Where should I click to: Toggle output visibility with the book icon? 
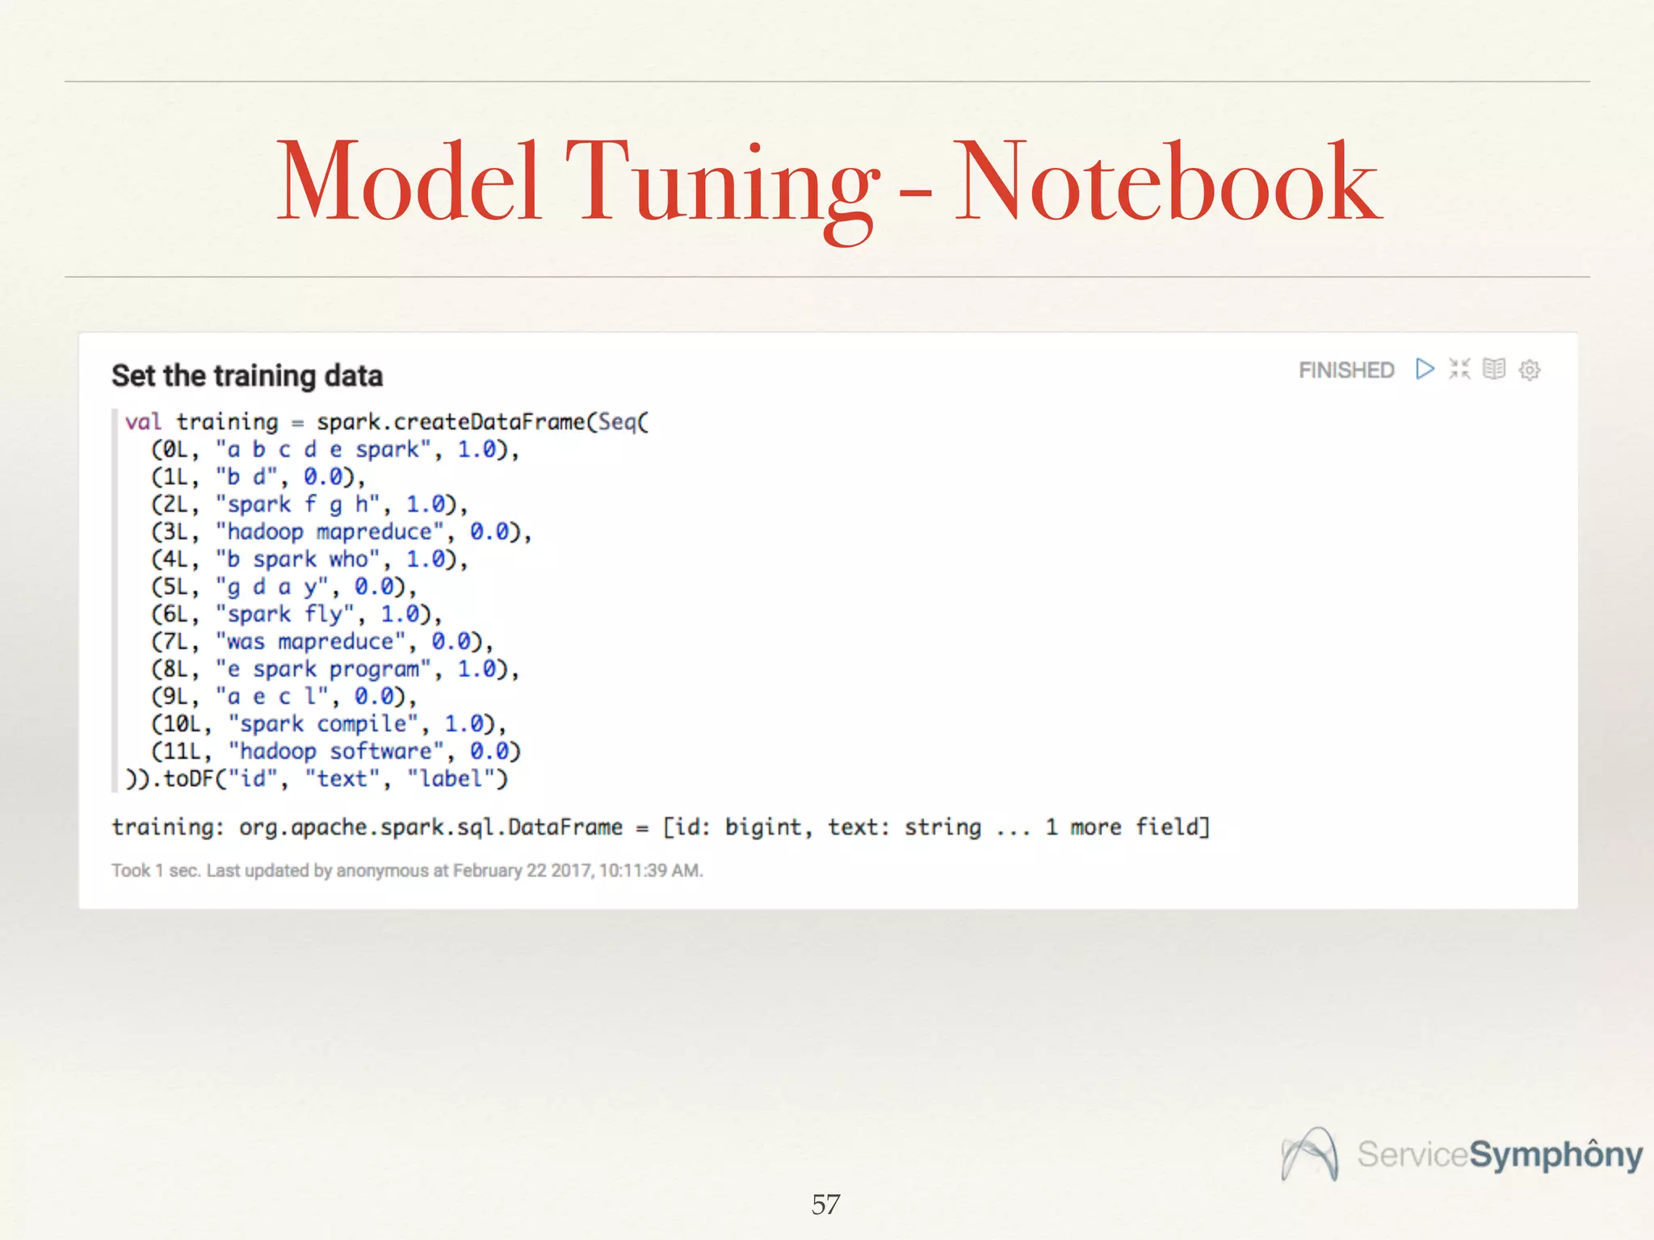(x=1494, y=369)
